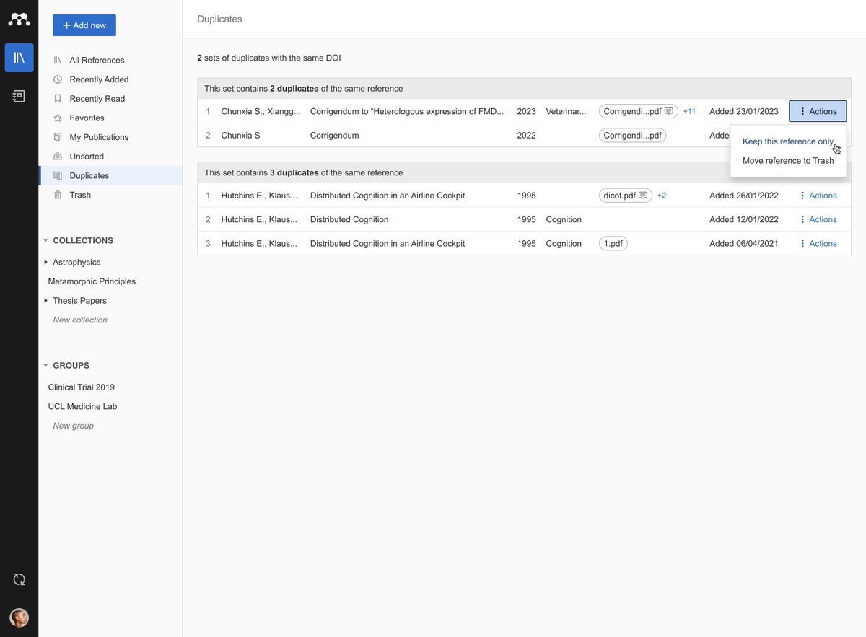This screenshot has height=637, width=866.
Task: Open Metamorphic Principles collection
Action: point(92,281)
